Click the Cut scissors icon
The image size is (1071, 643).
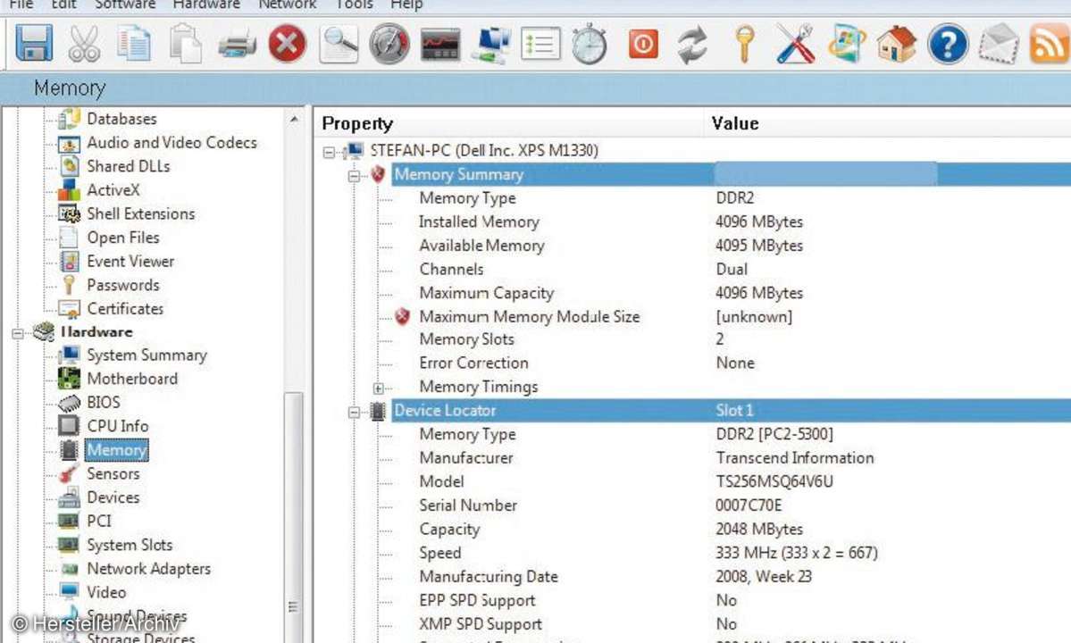[84, 44]
